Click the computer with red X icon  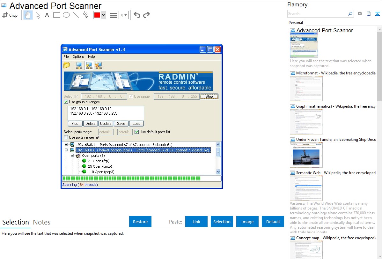coord(99,65)
